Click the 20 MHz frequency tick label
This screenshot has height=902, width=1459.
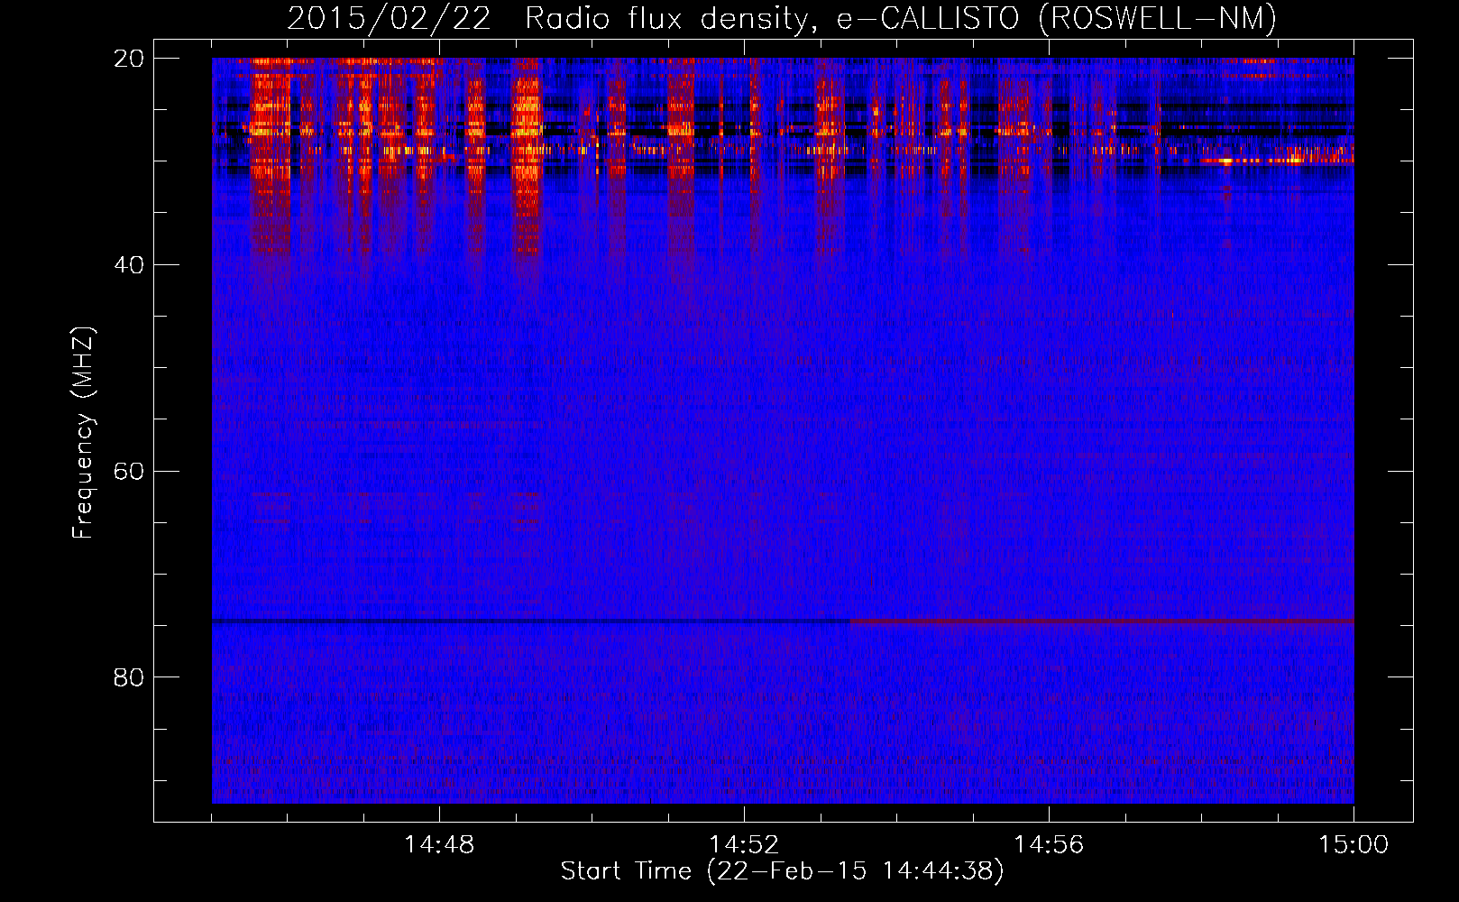(129, 59)
